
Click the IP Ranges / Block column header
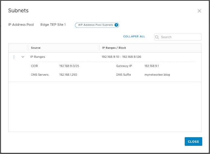pyautogui.click(x=114, y=48)
